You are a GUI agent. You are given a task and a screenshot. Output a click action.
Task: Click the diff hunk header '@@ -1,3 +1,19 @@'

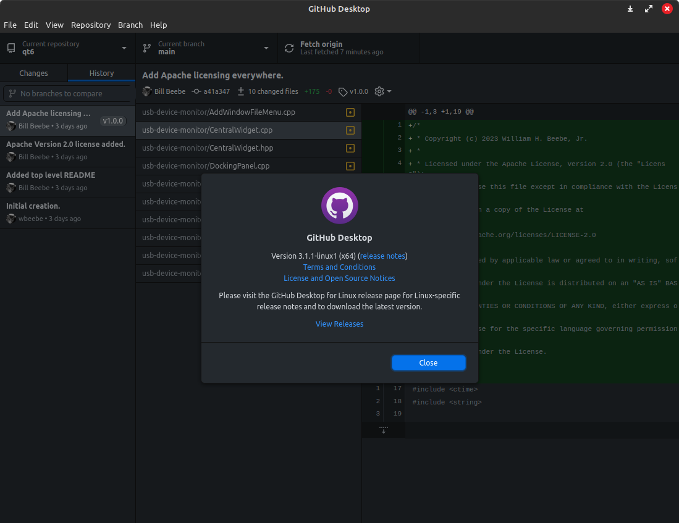[441, 112]
